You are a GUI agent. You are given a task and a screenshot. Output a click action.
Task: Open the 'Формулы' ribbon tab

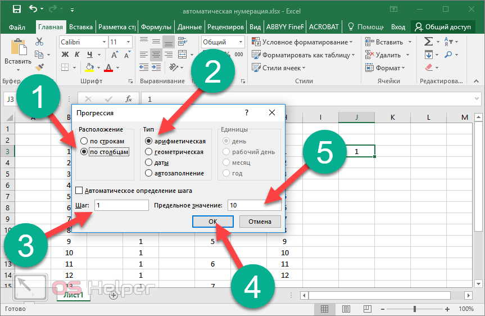point(156,27)
